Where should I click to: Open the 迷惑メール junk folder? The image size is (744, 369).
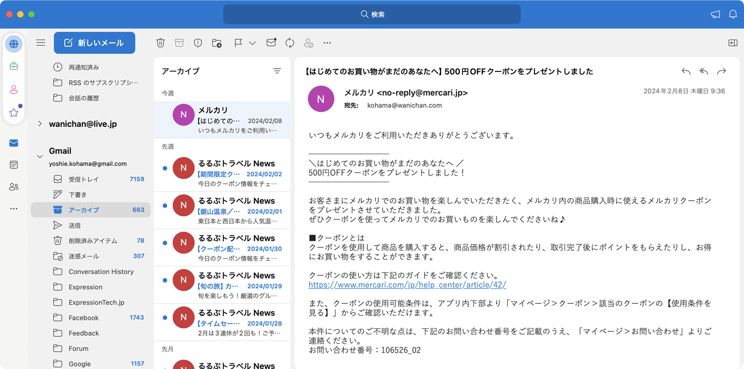click(91, 256)
